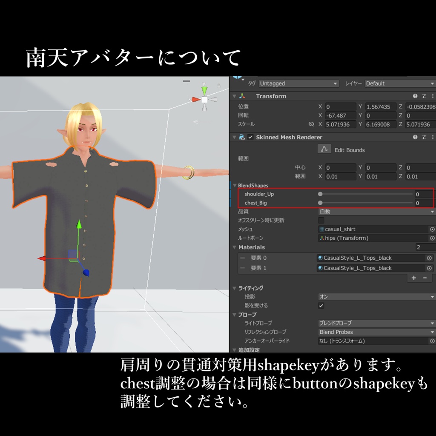Collapse the BlendShapes foldout
Screen dimensions: 436x436
235,185
